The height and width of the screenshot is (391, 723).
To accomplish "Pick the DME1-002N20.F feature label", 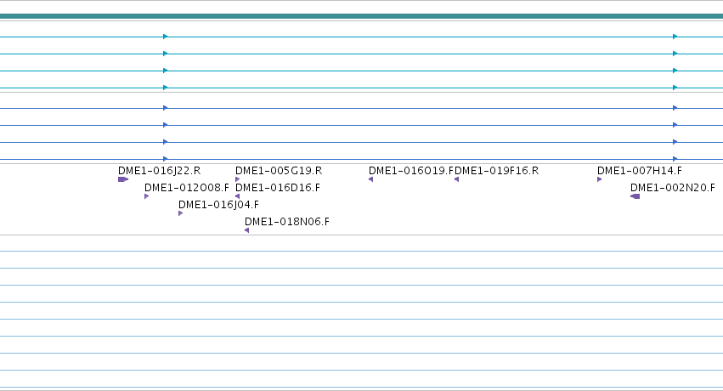I will pyautogui.click(x=672, y=188).
